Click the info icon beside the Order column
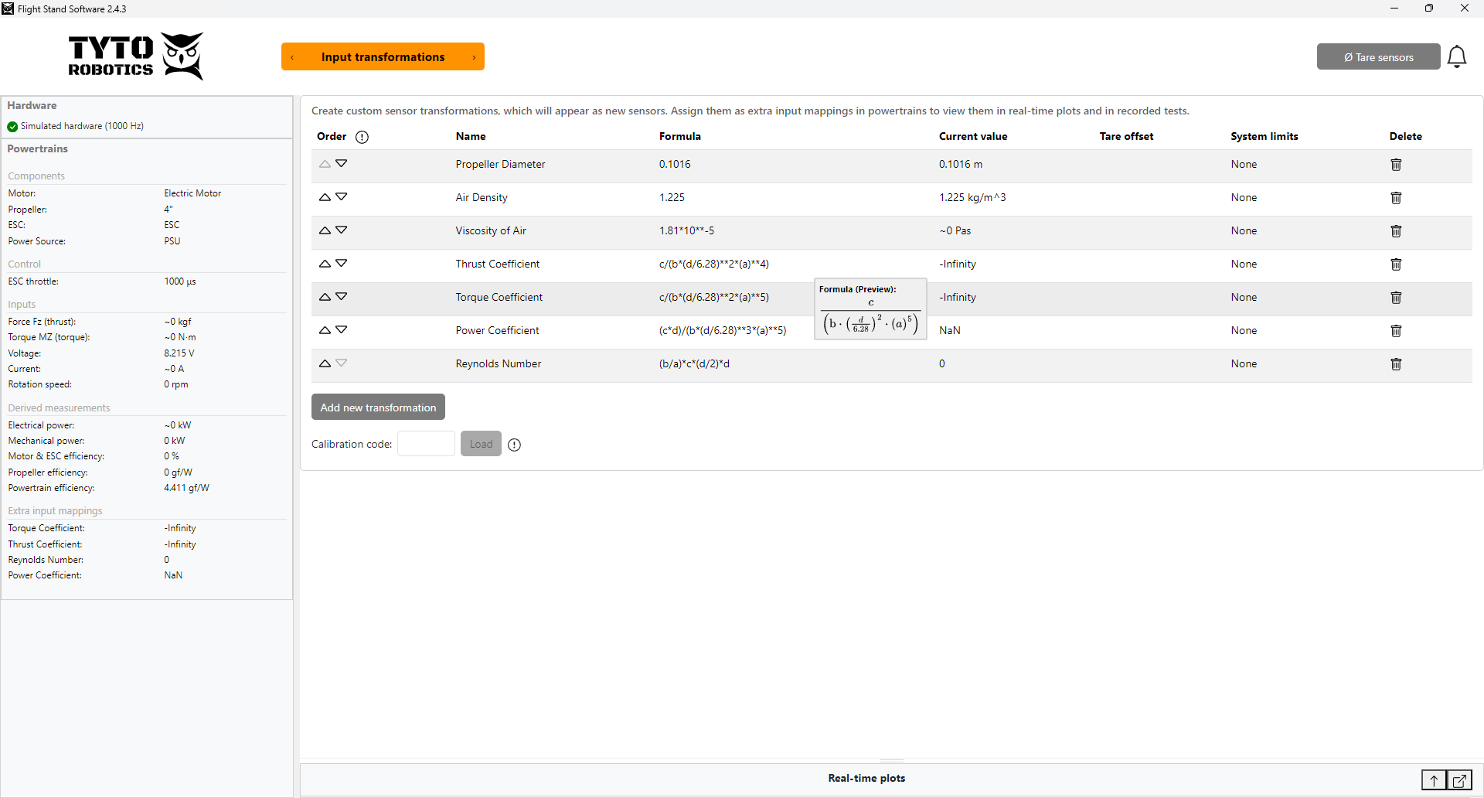The height and width of the screenshot is (798, 1484). coord(362,137)
